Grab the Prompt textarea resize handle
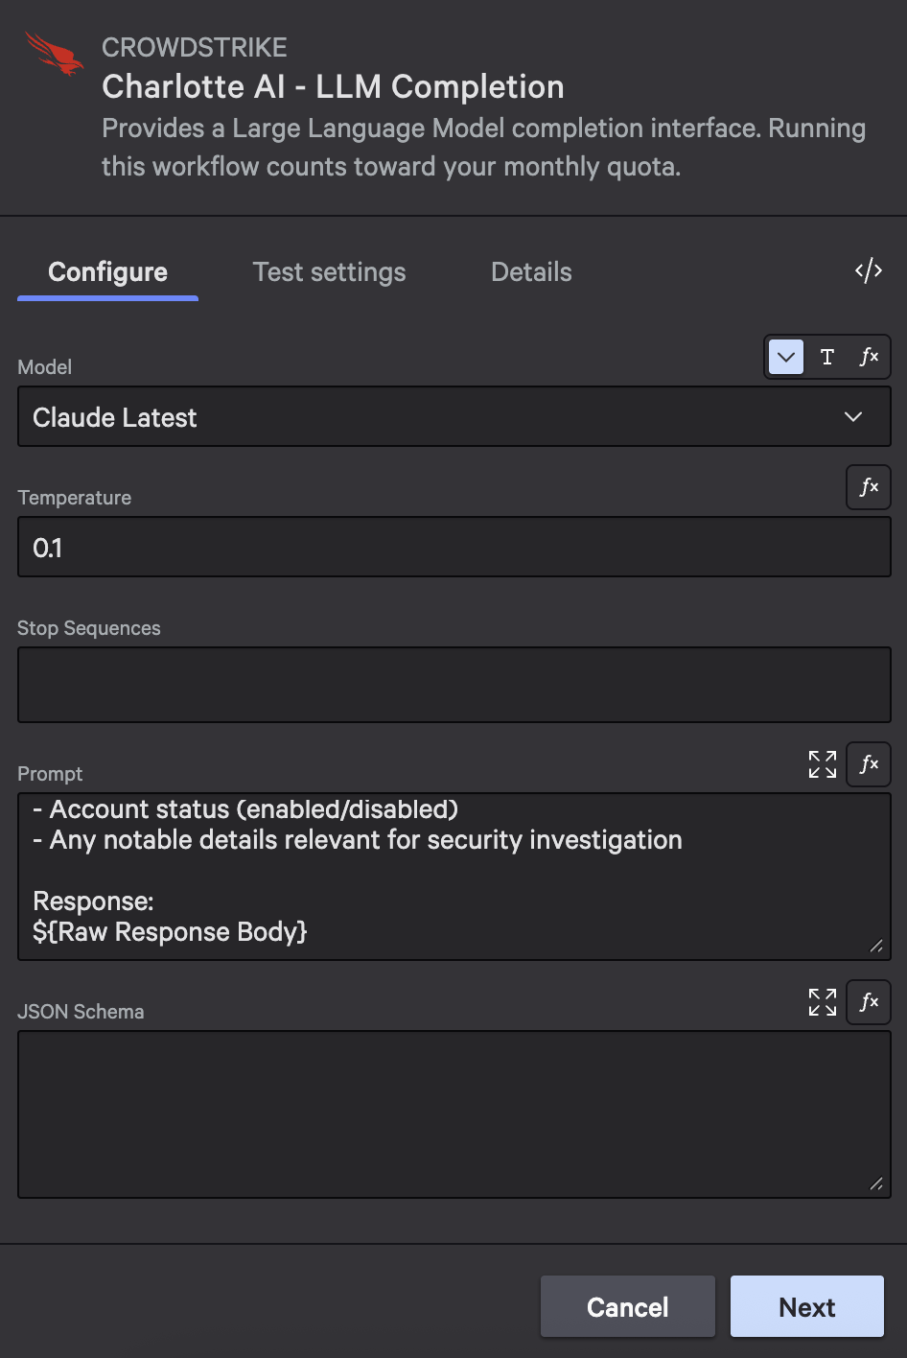Viewport: 907px width, 1358px height. (876, 946)
